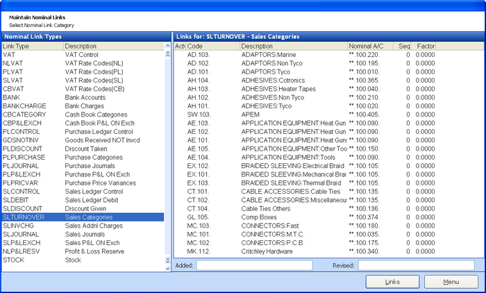Select the STOCK link type
486x293 pixels.
(82, 261)
